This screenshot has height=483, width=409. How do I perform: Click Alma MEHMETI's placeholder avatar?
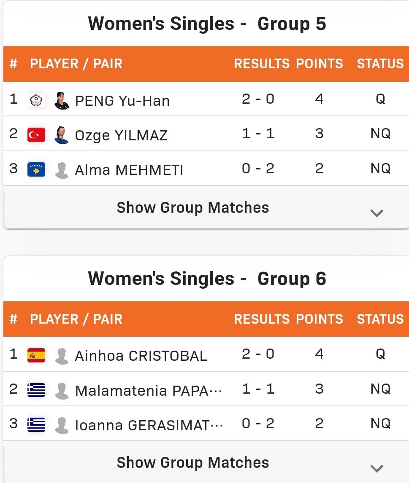pos(62,170)
